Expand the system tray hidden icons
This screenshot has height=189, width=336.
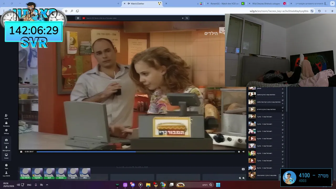click(x=47, y=185)
